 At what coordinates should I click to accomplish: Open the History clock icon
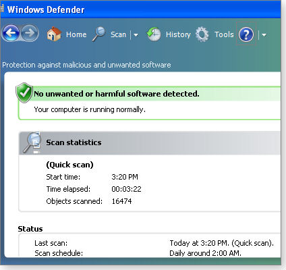tap(154, 34)
